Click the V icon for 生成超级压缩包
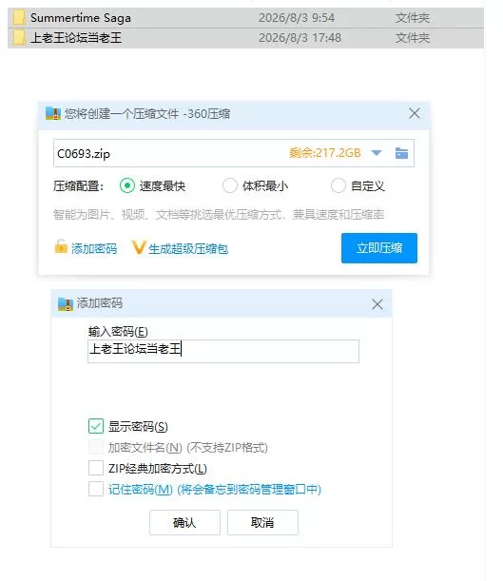 pos(139,247)
